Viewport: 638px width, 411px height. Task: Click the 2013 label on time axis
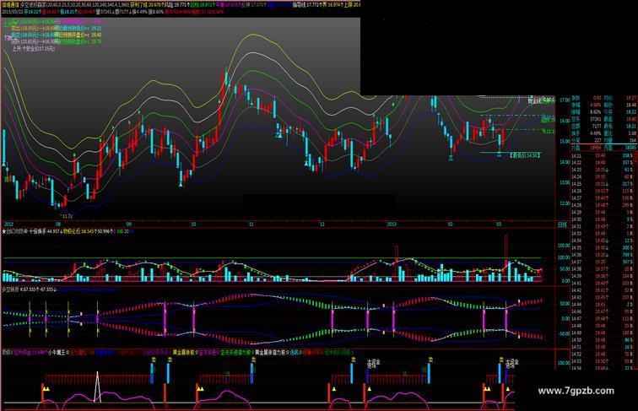click(x=392, y=224)
